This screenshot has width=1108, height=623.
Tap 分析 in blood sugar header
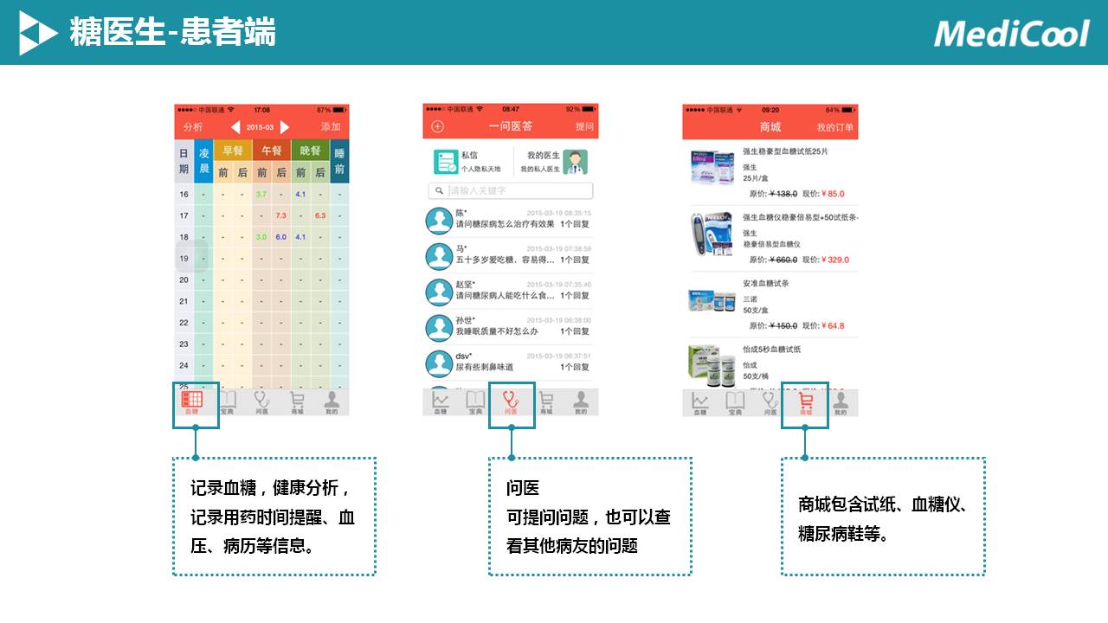coord(193,127)
